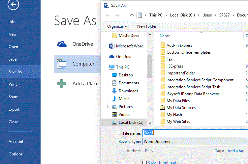Click the dialog's forward navigation arrow
Viewport: 248px width, 164px height.
point(117,15)
